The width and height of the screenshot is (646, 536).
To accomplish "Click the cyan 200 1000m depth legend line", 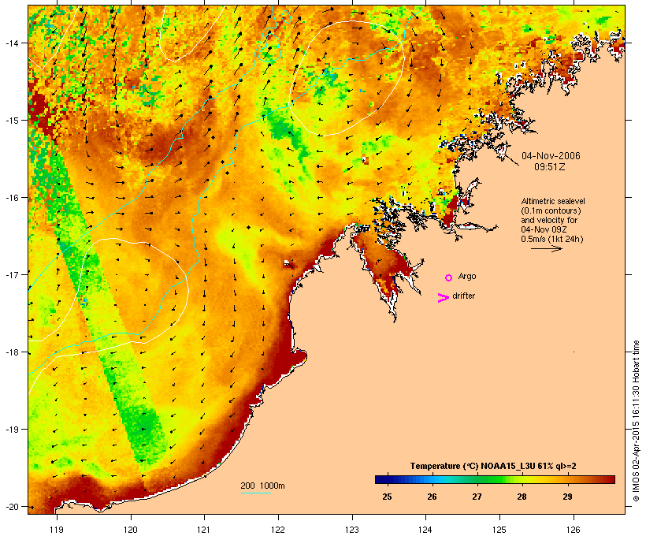I will point(256,493).
